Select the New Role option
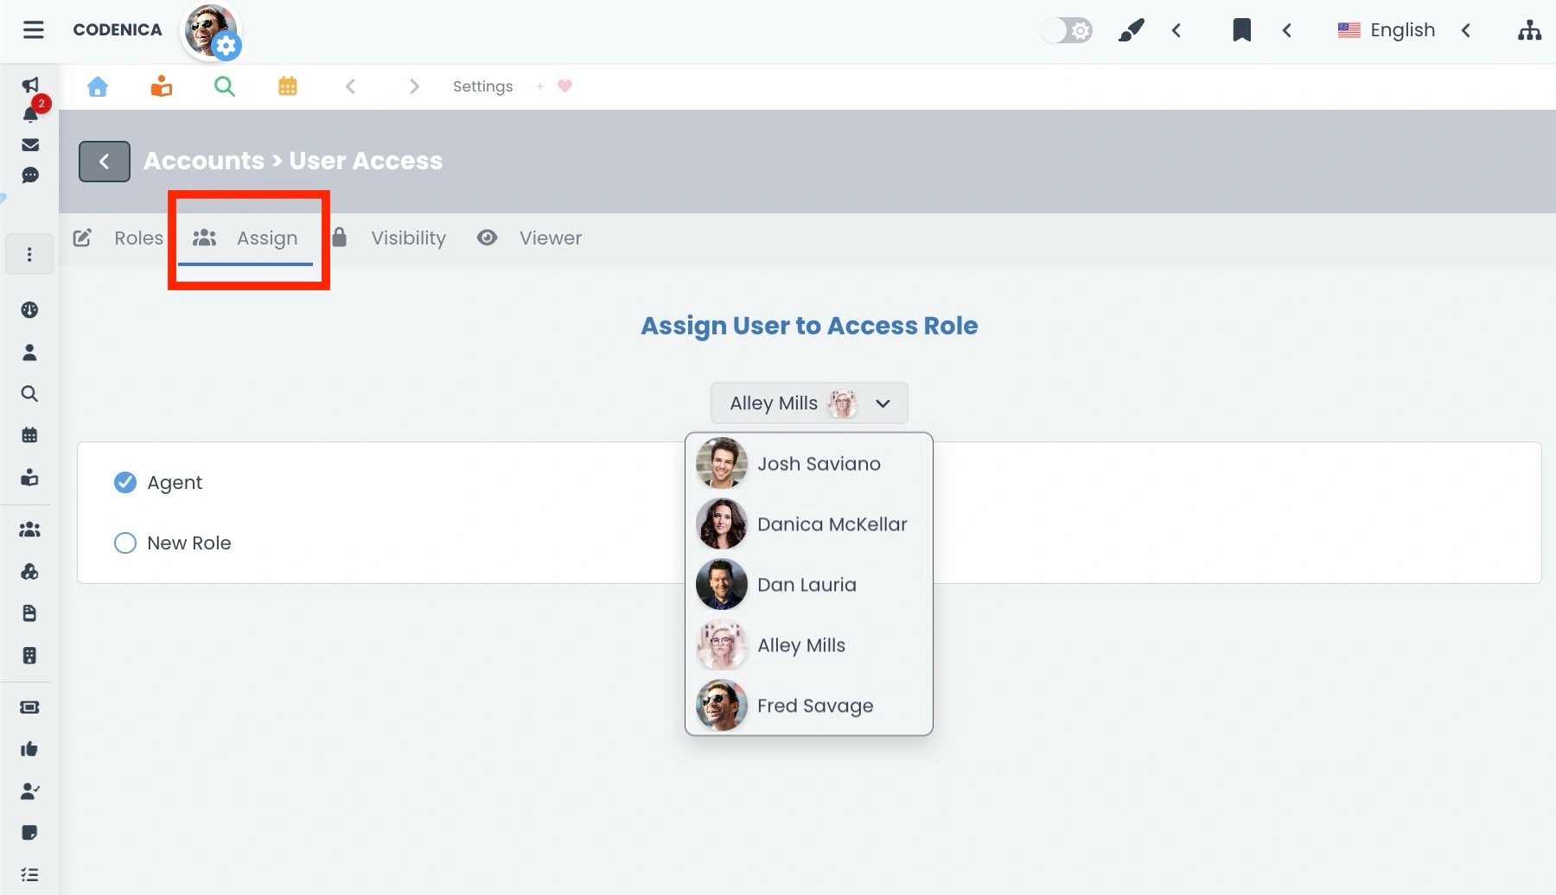This screenshot has height=895, width=1556. pyautogui.click(x=125, y=543)
